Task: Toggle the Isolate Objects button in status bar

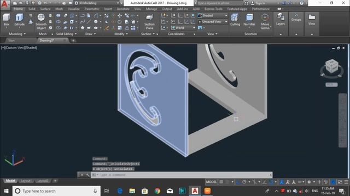Action: click(x=326, y=182)
